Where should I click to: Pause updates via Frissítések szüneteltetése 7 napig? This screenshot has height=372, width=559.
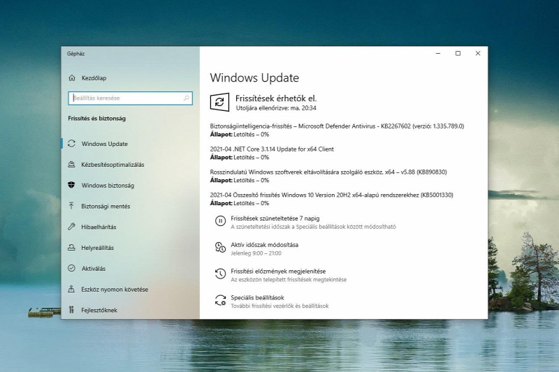pyautogui.click(x=275, y=218)
